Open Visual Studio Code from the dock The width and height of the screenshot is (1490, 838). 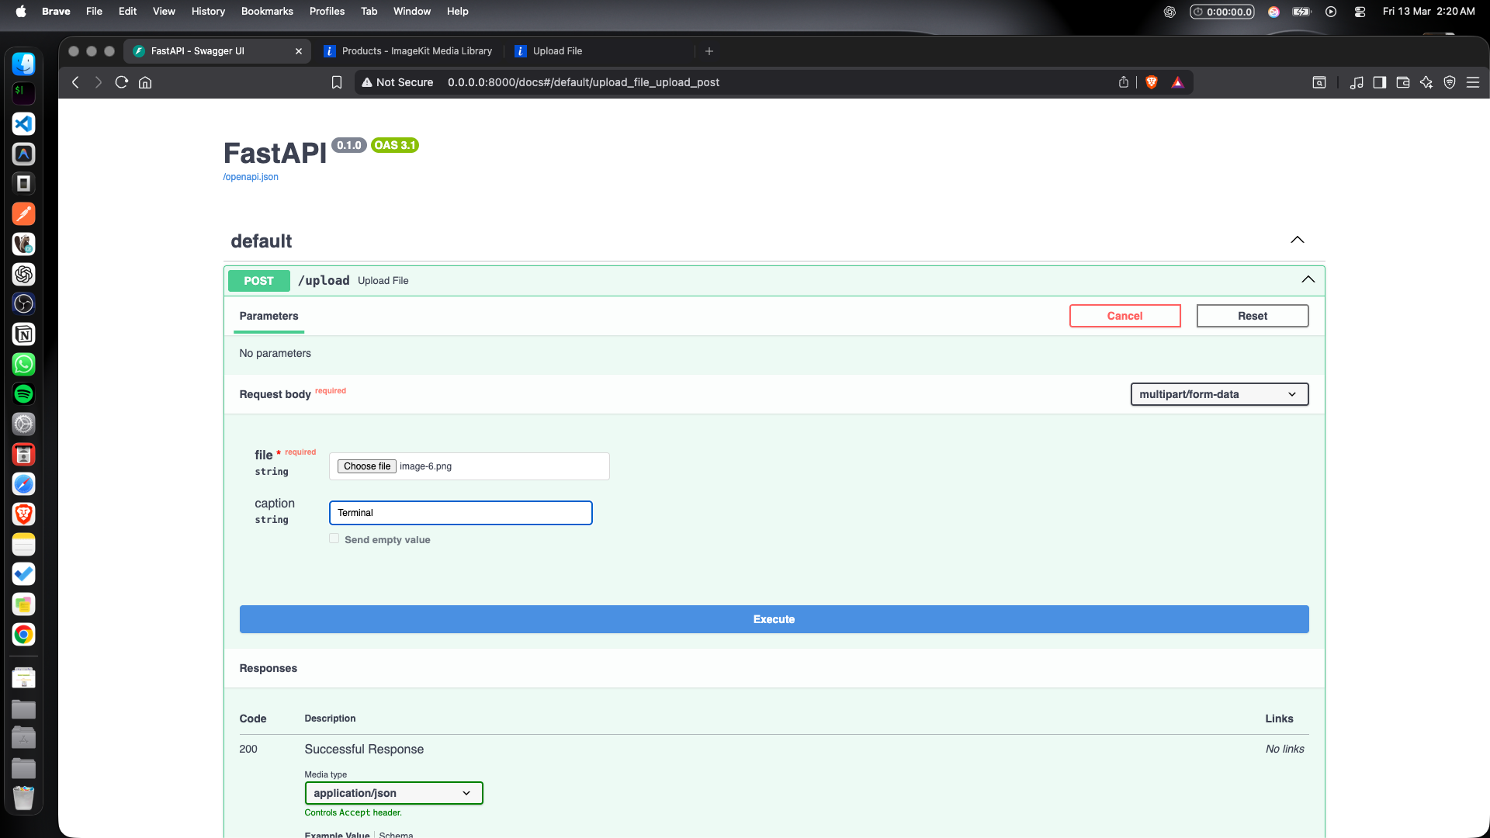tap(24, 124)
